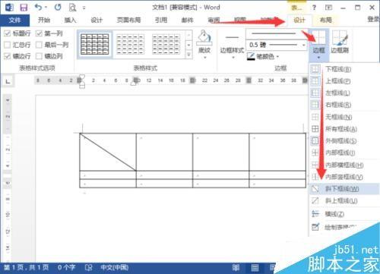
Task: Open the Pen Color dropdown arrow
Action: (277, 57)
